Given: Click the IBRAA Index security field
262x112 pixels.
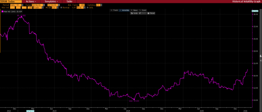Looking at the screenshot, I should click(x=11, y=1).
